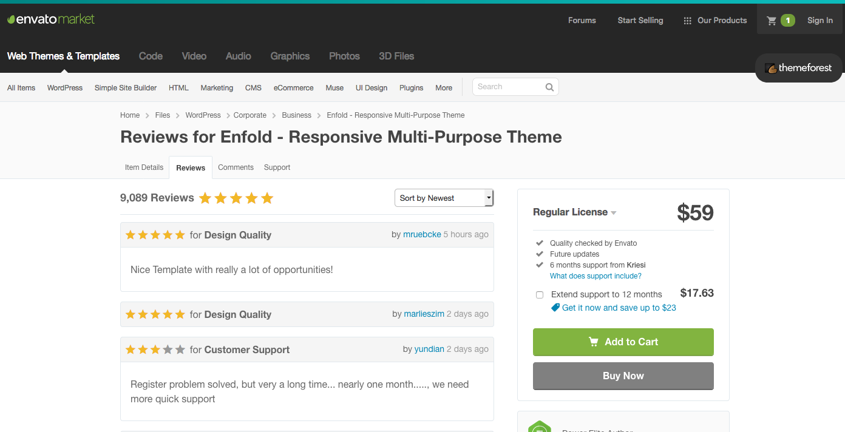Open the Plugins category
Image resolution: width=845 pixels, height=432 pixels.
[x=411, y=88]
